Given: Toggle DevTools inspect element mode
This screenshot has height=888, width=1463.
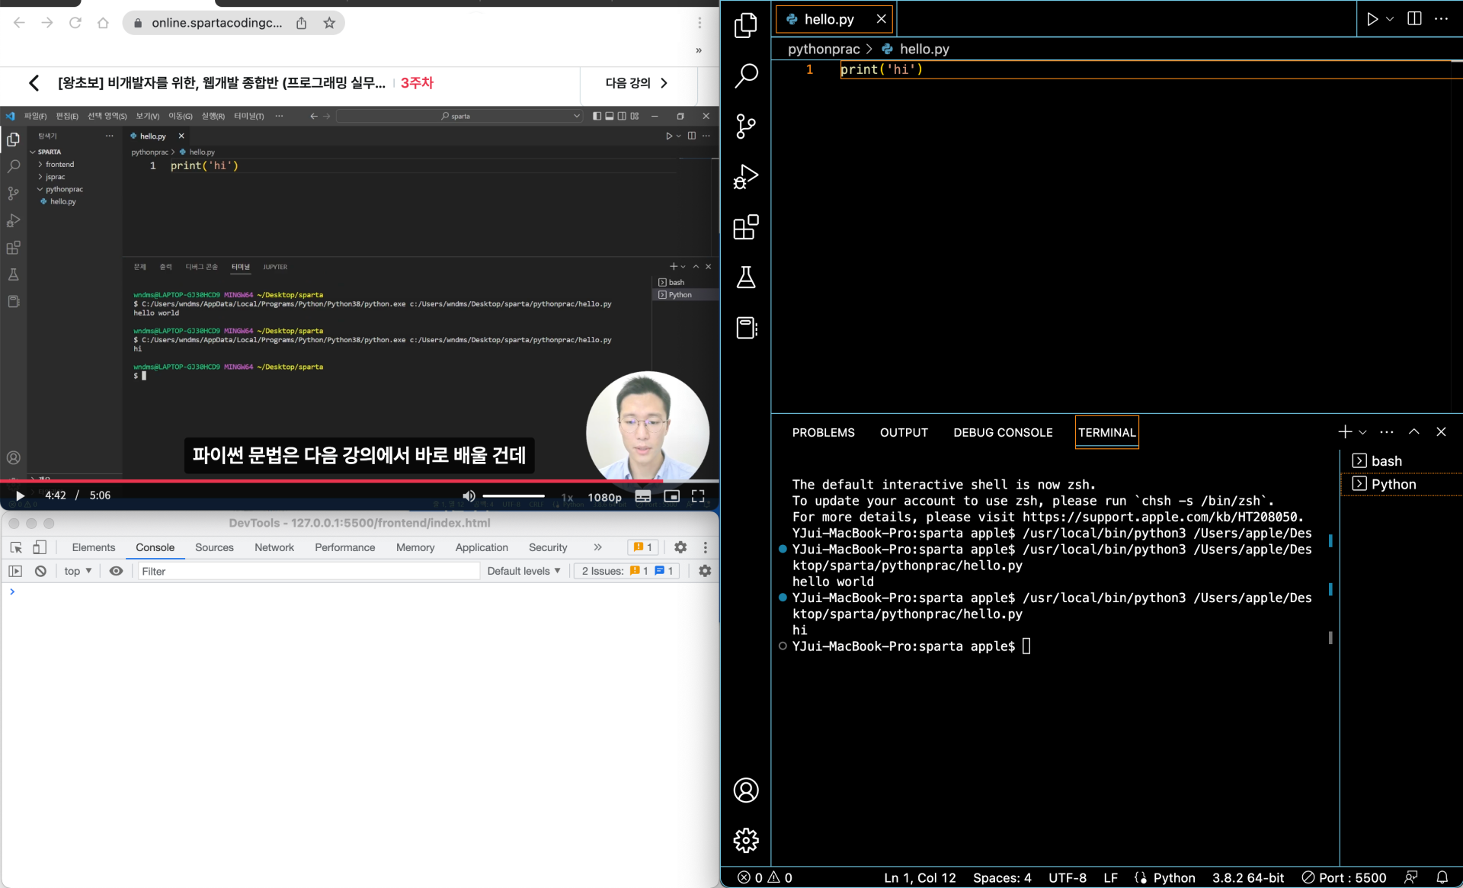Looking at the screenshot, I should 16,547.
